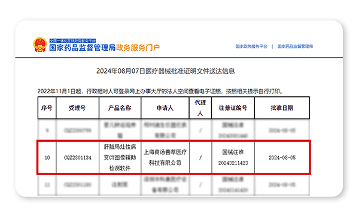Click the 国家药品监督管理局政务服务门户 site title

[104, 48]
